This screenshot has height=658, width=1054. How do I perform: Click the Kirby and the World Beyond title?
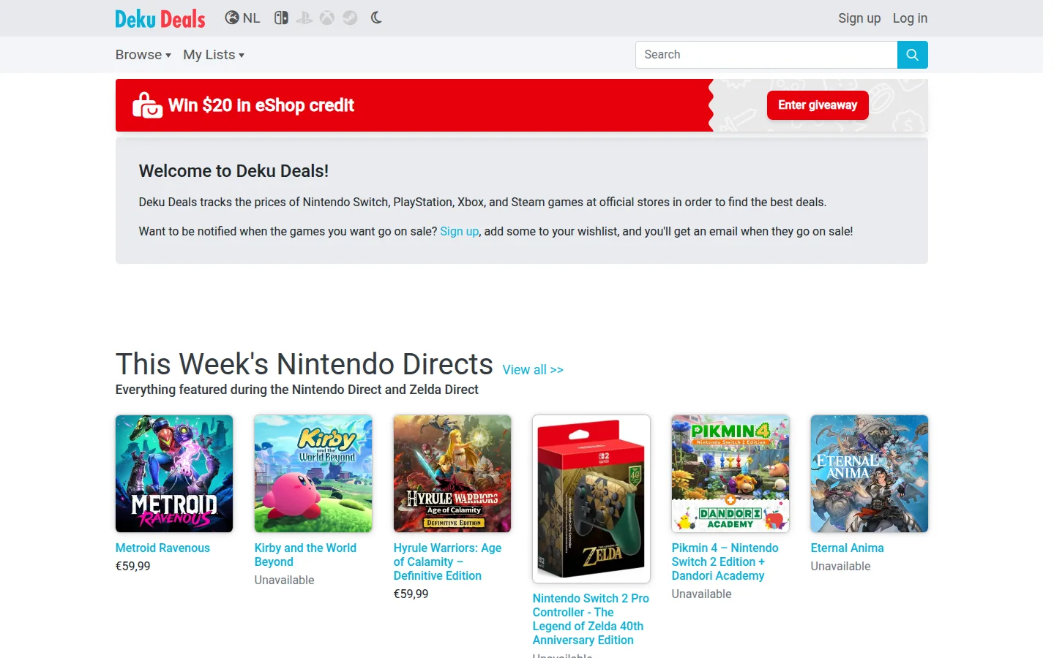[305, 555]
